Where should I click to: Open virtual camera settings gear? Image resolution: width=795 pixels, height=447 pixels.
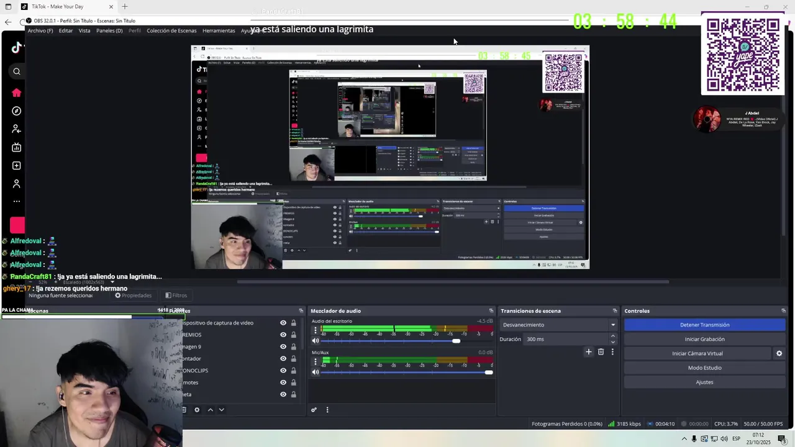coord(779,353)
